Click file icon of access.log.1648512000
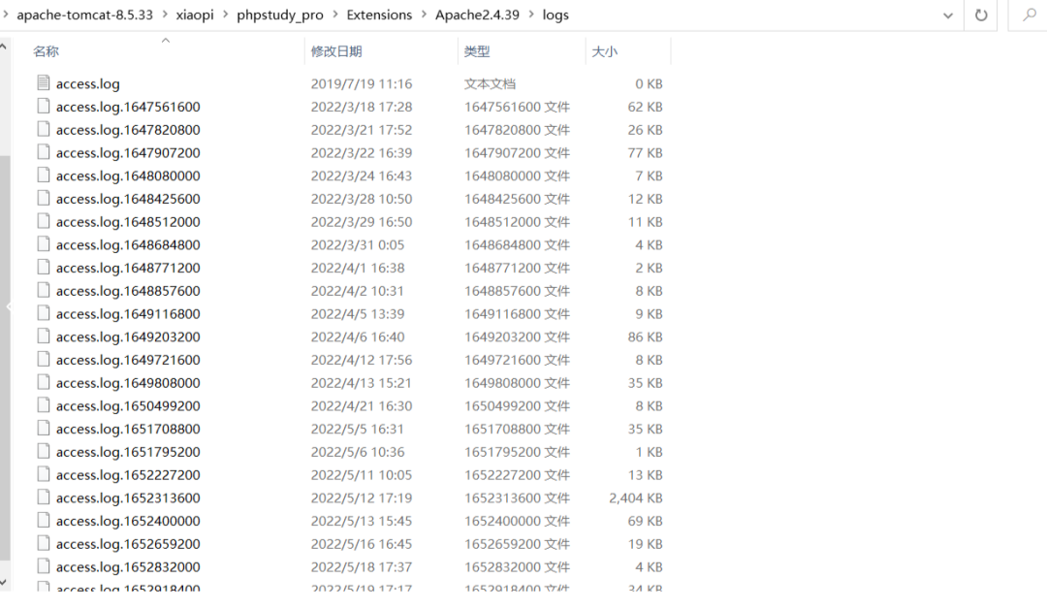The image size is (1047, 611). [44, 221]
